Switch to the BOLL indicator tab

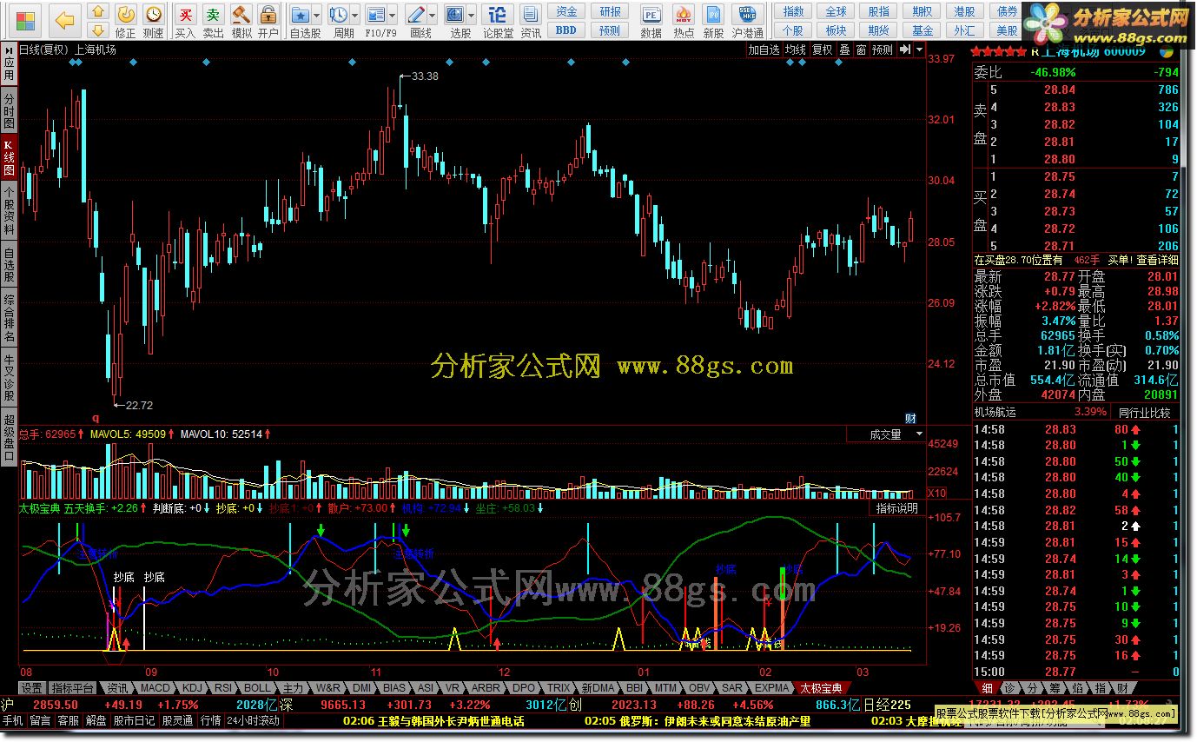coord(257,687)
